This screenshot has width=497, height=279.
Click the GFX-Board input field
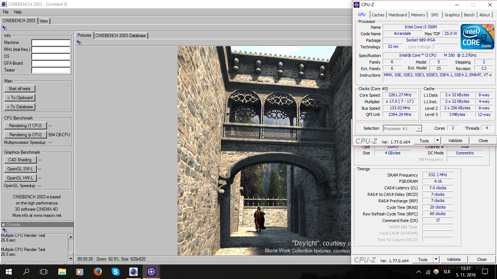point(51,63)
